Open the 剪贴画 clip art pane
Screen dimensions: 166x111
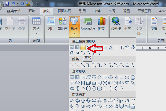pos(63,24)
